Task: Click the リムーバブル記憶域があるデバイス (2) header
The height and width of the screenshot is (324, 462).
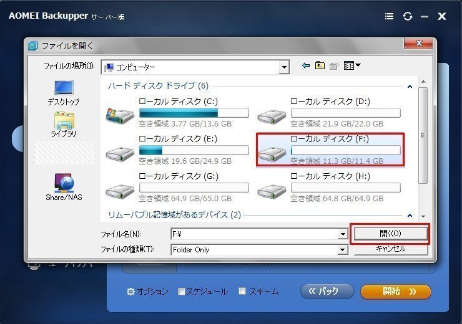Action: pyautogui.click(x=174, y=215)
